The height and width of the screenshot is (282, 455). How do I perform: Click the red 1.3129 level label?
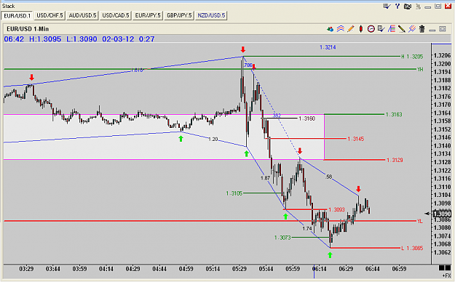[x=395, y=160]
